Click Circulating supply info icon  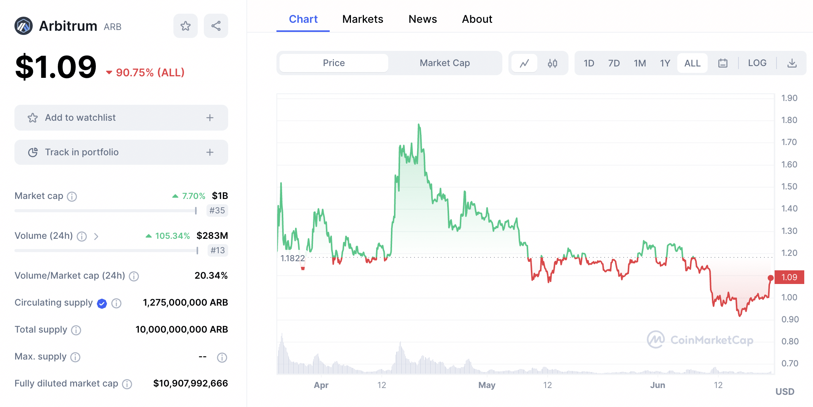[x=116, y=303]
